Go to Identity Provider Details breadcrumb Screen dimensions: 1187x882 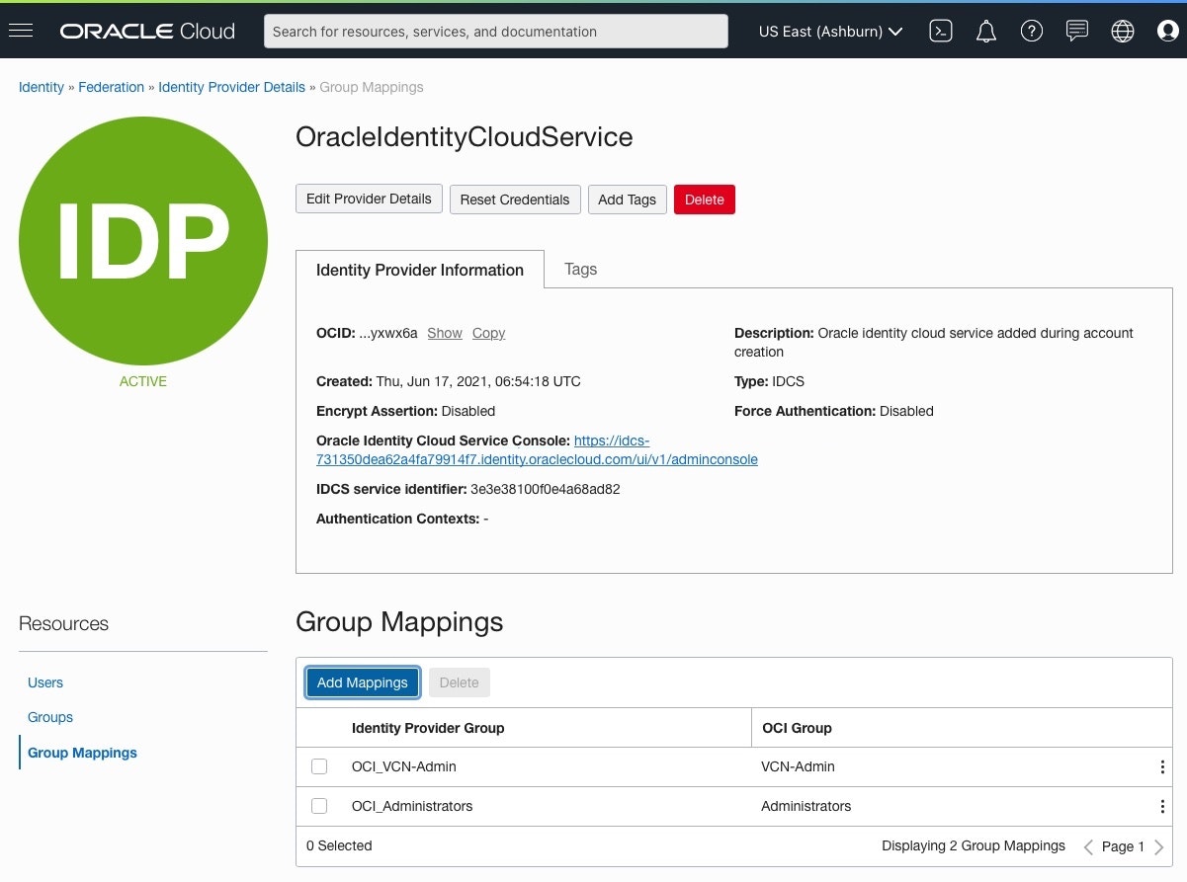(232, 87)
